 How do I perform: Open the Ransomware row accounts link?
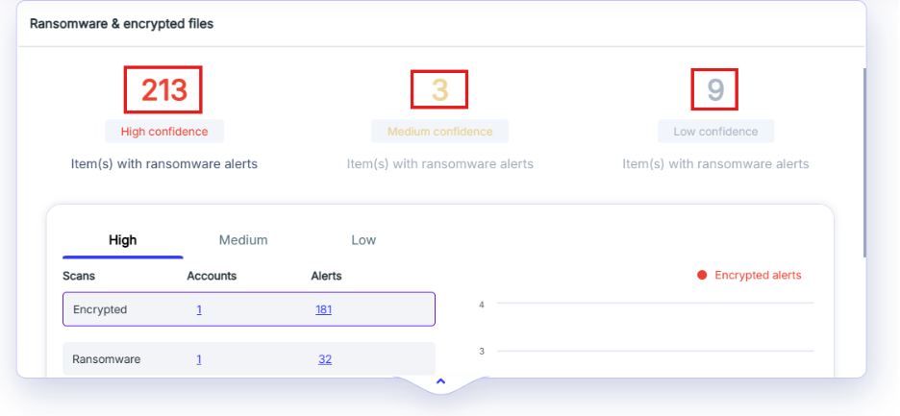[x=199, y=359]
